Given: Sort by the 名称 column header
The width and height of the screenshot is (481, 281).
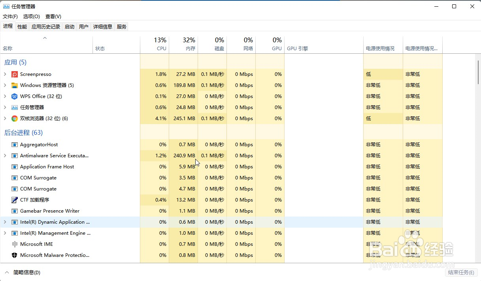Looking at the screenshot, I should point(46,45).
